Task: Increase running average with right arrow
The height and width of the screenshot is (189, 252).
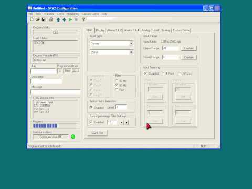Action: tap(127, 122)
